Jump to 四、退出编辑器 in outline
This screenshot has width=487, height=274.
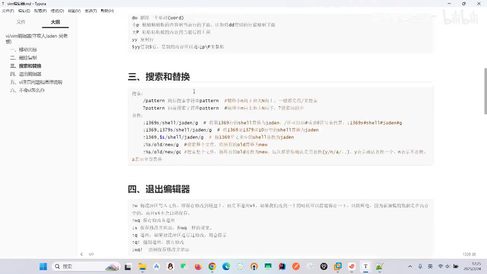tap(26, 74)
